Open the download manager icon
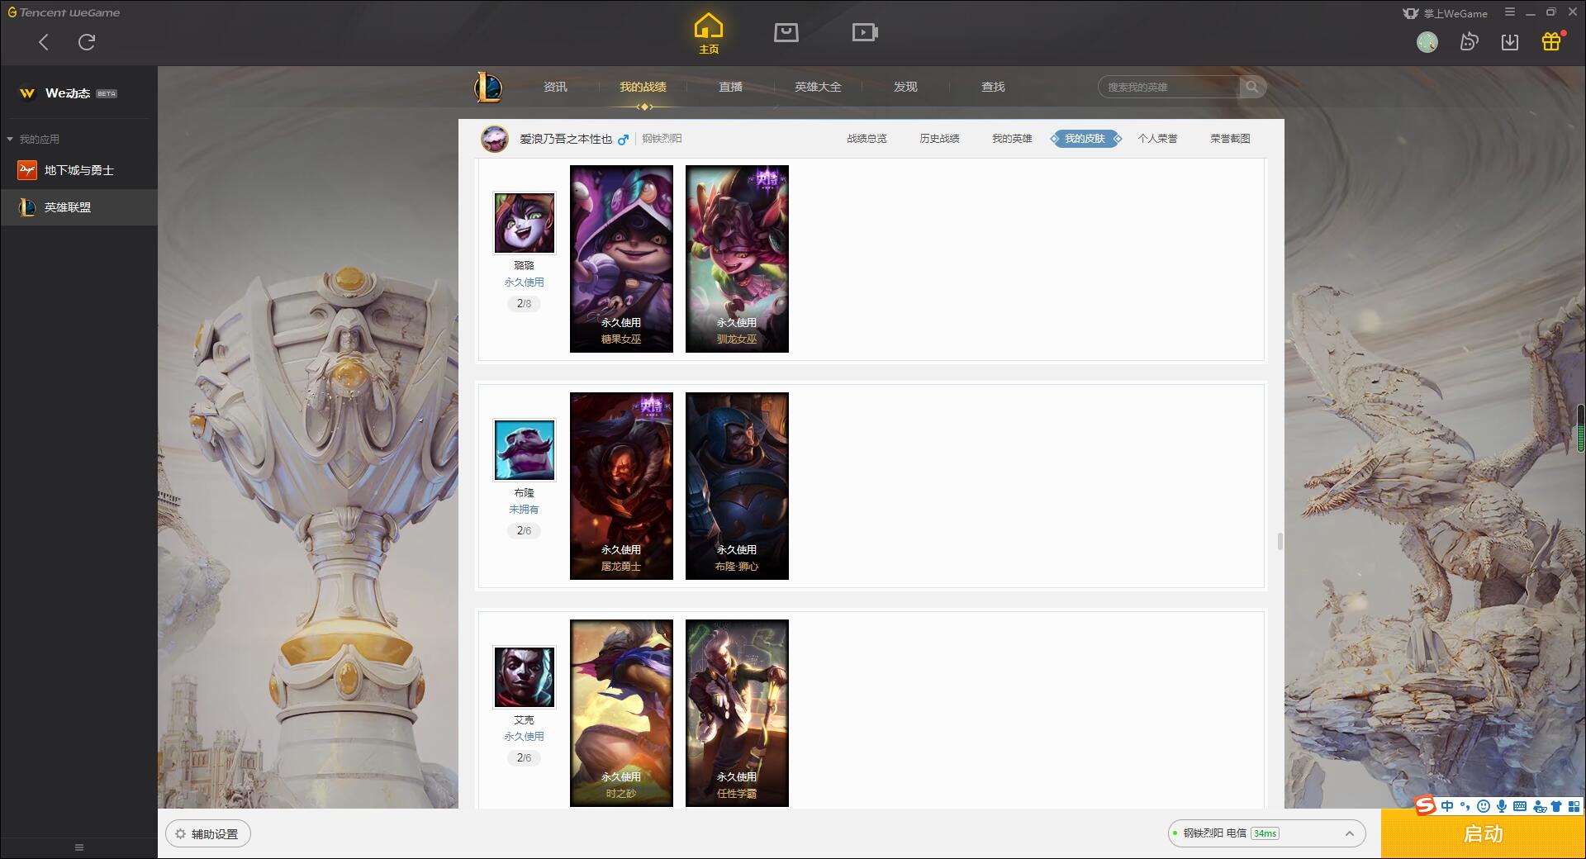 [1510, 42]
